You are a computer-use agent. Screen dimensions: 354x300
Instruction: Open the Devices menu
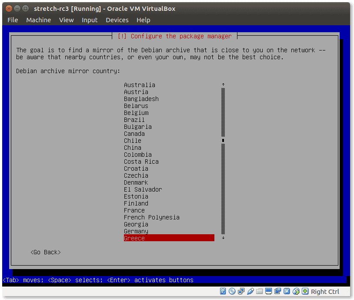117,20
